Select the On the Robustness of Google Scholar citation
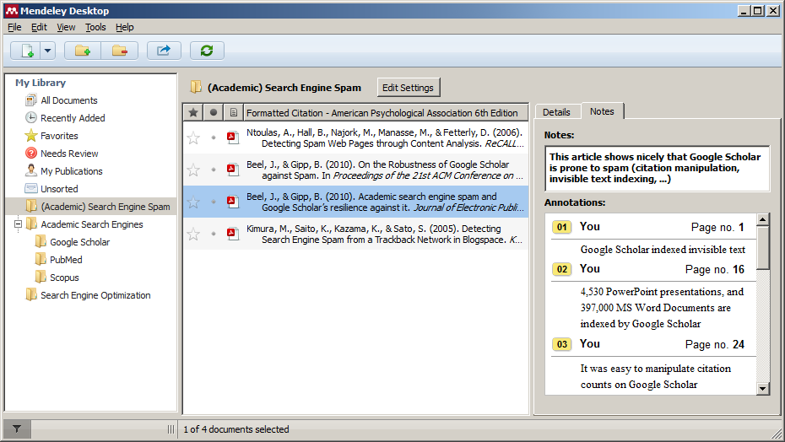Image resolution: width=785 pixels, height=442 pixels. (x=385, y=170)
